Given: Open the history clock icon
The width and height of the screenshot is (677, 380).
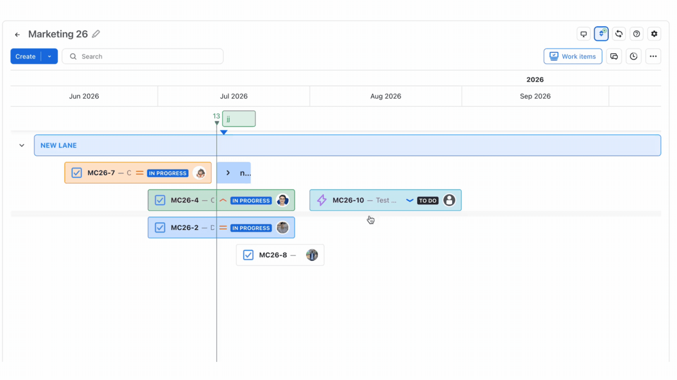Looking at the screenshot, I should [x=634, y=56].
